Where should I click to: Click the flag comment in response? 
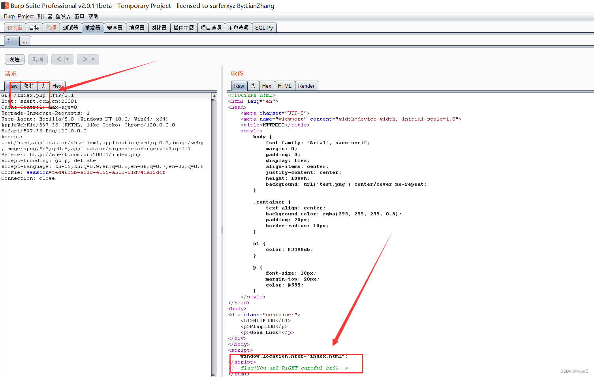pos(288,368)
